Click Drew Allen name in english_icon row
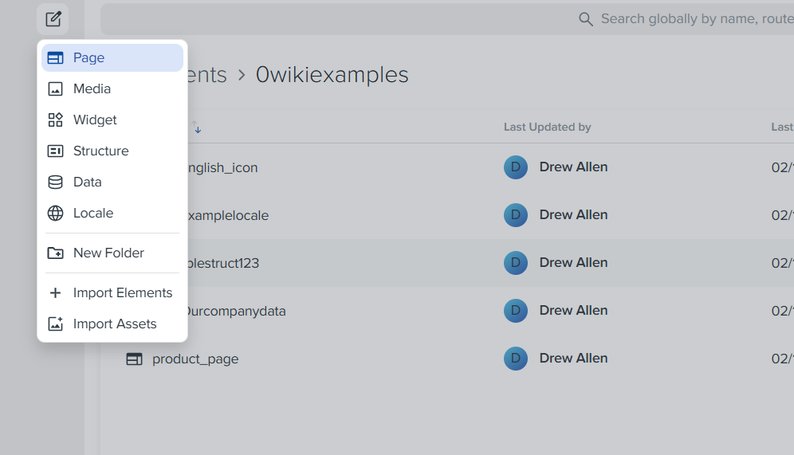 tap(573, 167)
